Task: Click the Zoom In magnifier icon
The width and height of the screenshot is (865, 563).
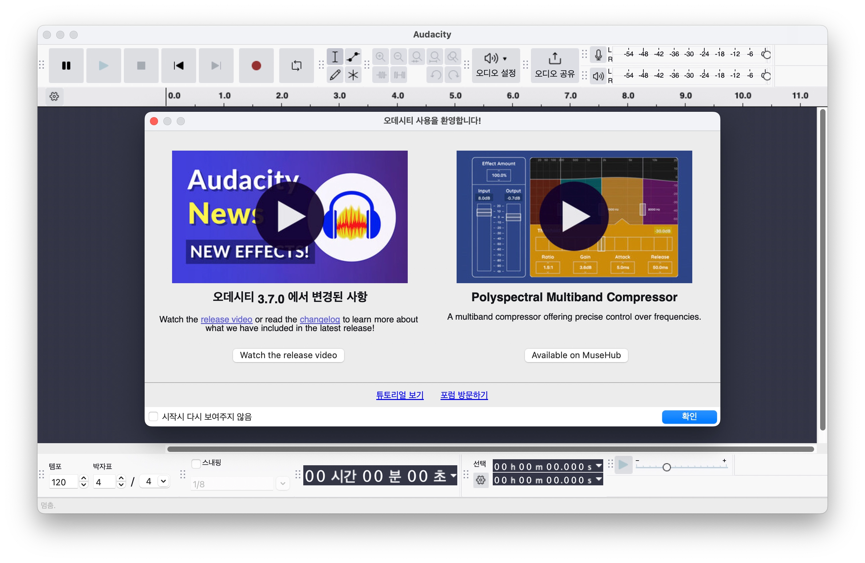Action: pos(381,57)
